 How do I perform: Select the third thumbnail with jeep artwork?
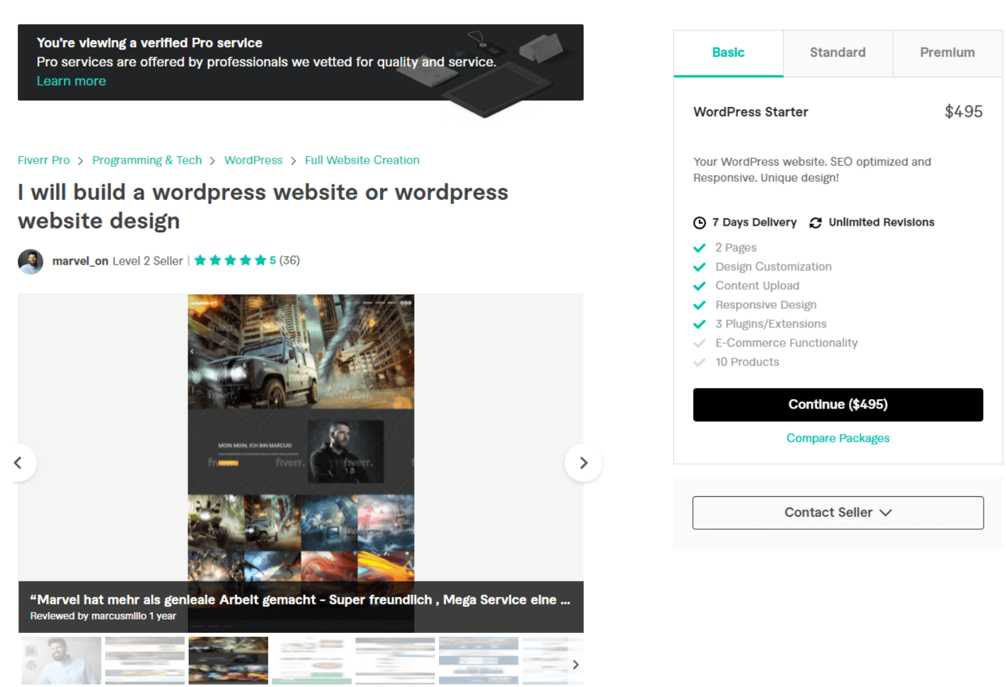228,661
